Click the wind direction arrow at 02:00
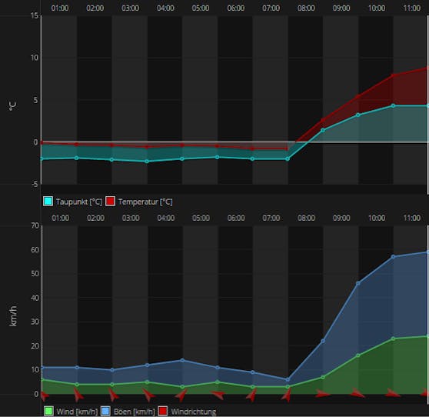Image resolution: width=429 pixels, height=417 pixels. [113, 395]
